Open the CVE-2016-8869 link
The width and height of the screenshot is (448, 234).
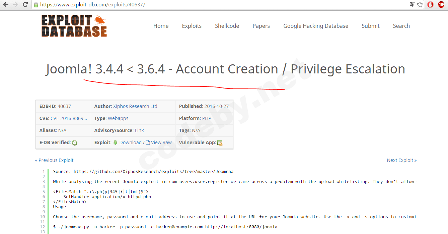coord(69,118)
